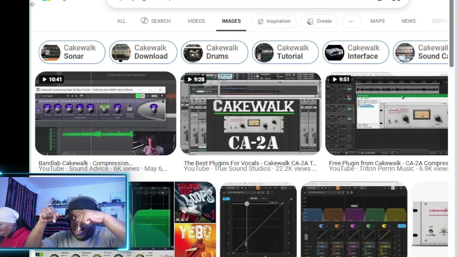Open the green spectrum compressor image
The width and height of the screenshot is (457, 257).
click(151, 216)
